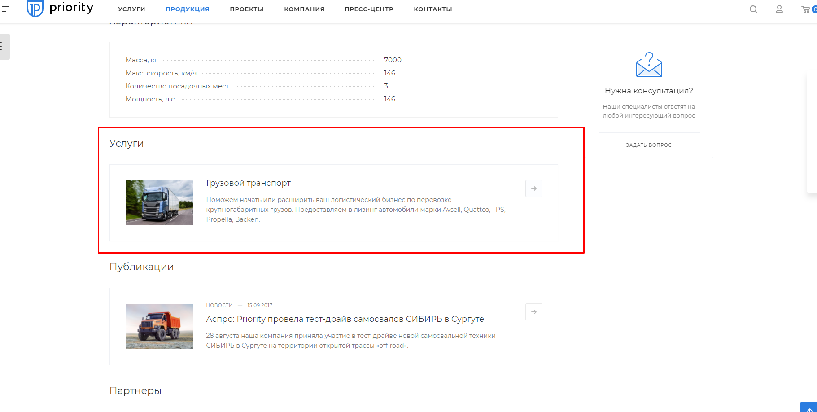This screenshot has width=817, height=412.
Task: Click the Макс. скорость, км/ч label
Action: tap(161, 73)
